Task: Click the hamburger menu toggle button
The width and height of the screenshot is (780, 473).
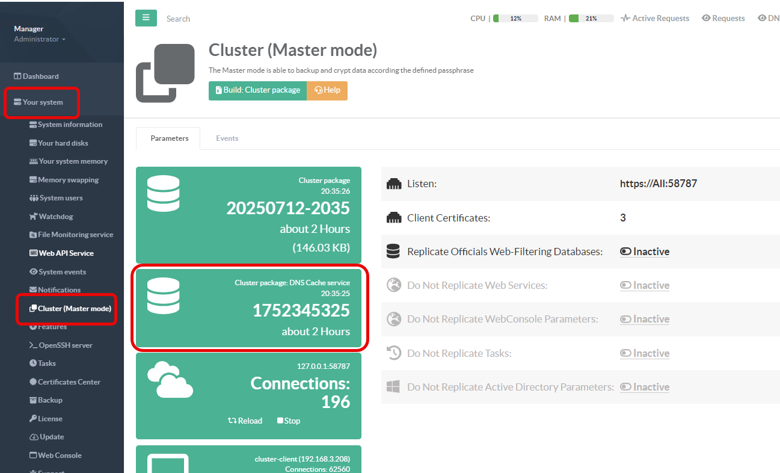Action: tap(146, 18)
